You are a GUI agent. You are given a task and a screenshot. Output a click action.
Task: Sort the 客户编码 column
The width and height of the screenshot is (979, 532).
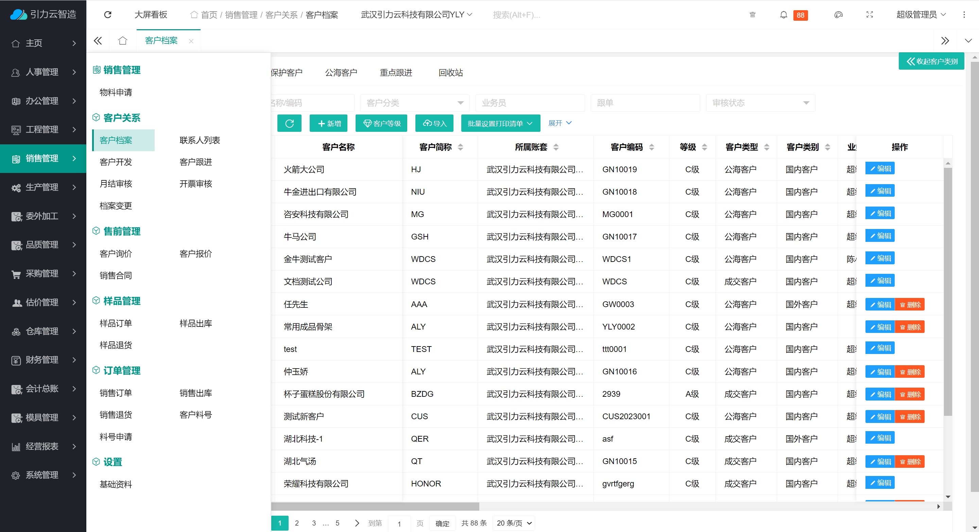click(x=651, y=147)
